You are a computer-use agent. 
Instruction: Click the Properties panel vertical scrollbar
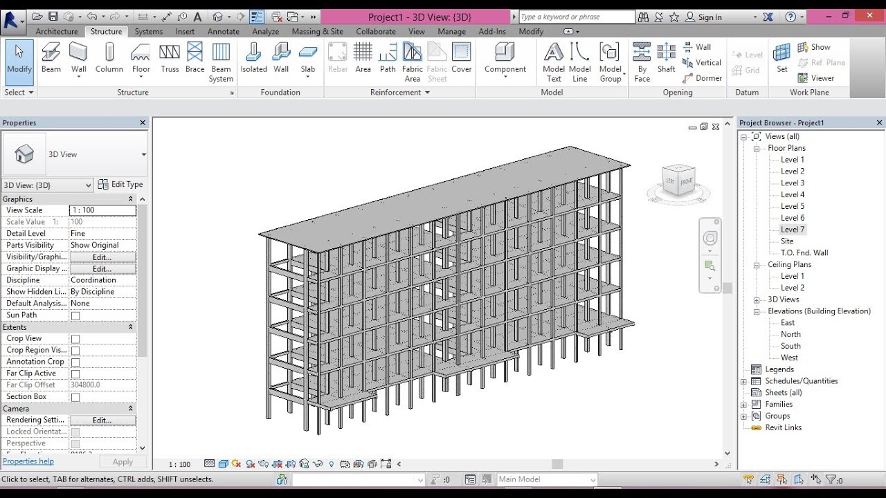[x=143, y=279]
